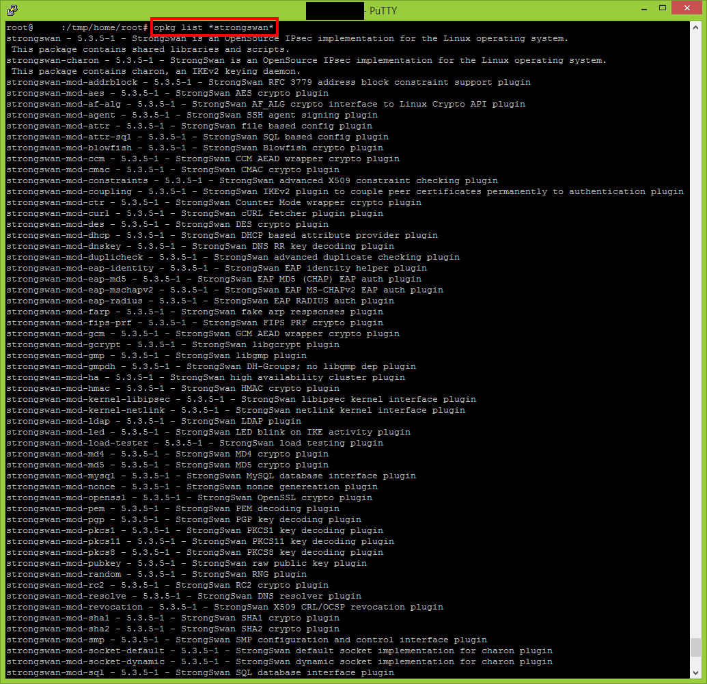The height and width of the screenshot is (684, 707).
Task: Select the strongswan-mod-gmpdh entry
Action: tap(211, 366)
